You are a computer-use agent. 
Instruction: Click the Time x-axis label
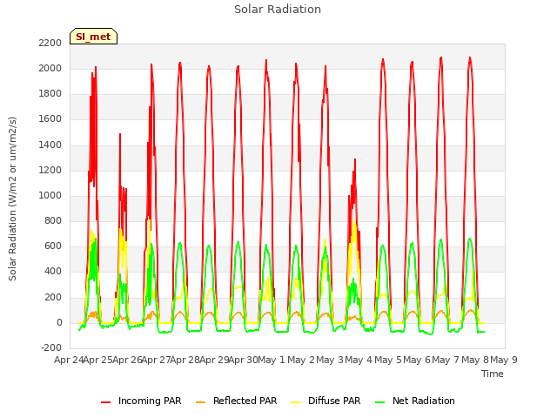coord(492,374)
